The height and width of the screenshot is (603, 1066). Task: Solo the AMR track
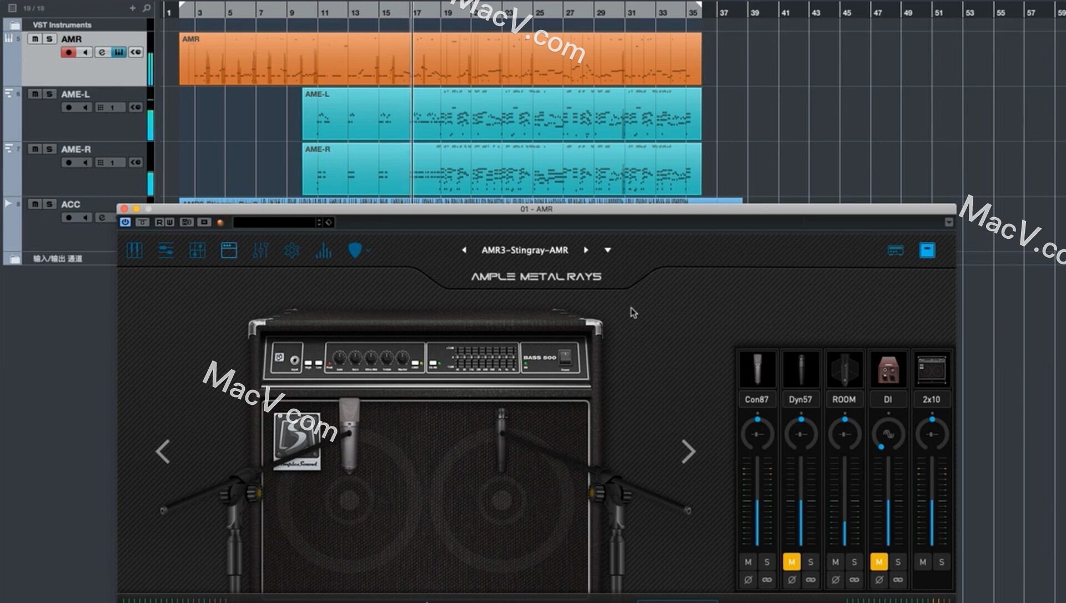49,39
